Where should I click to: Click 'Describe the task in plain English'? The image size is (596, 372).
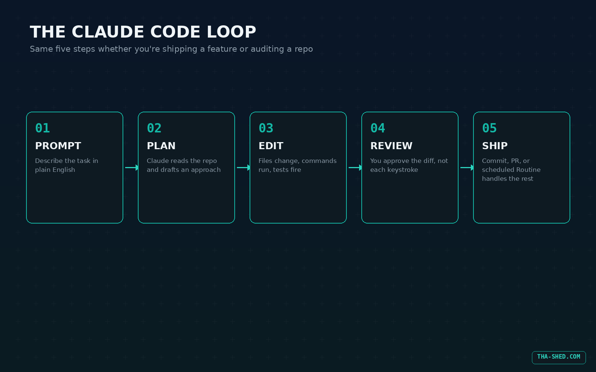pyautogui.click(x=67, y=165)
